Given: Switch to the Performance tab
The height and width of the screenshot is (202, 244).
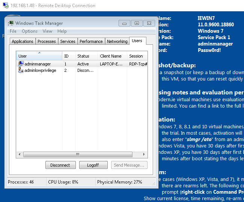Looking at the screenshot, I should (x=91, y=41).
